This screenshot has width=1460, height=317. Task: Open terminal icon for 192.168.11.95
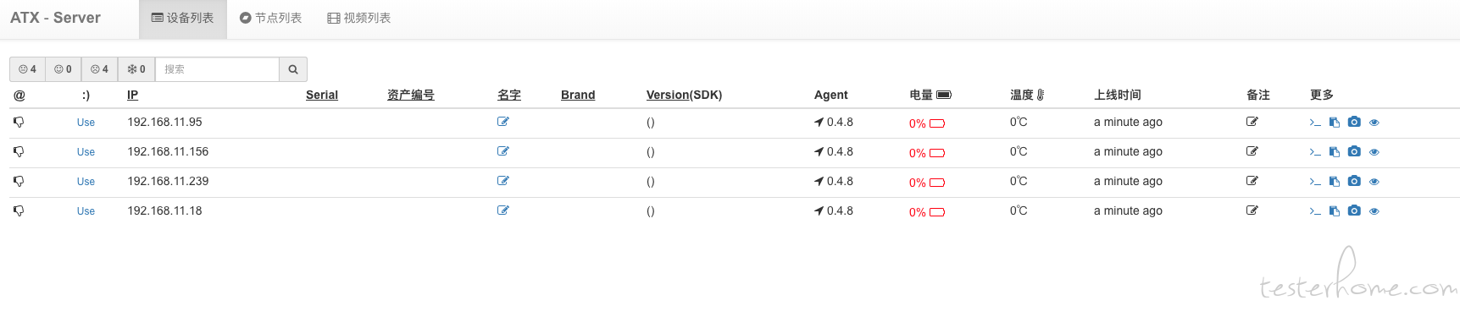point(1314,123)
